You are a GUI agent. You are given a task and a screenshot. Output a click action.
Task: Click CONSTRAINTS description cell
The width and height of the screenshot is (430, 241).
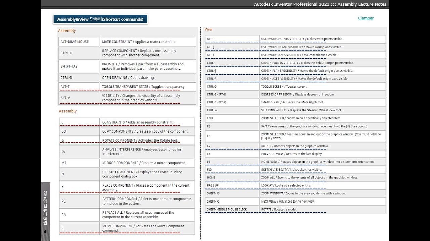pos(147,122)
